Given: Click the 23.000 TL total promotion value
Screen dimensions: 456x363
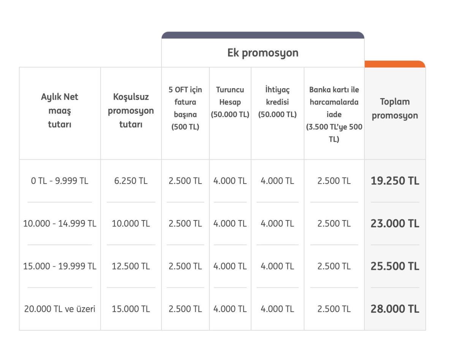Looking at the screenshot, I should 395,224.
